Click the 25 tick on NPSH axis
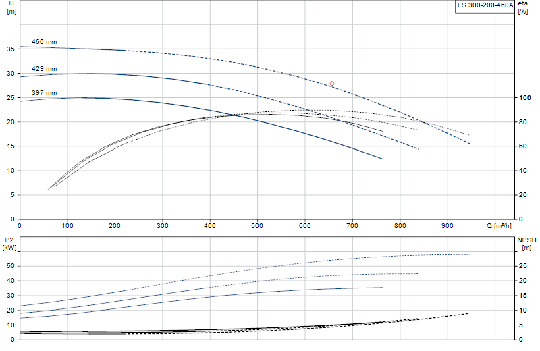This screenshot has height=351, width=540. 522,266
